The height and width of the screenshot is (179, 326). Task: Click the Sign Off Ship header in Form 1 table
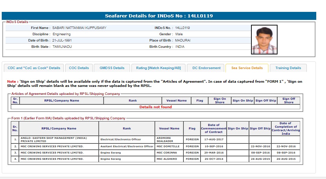pos(260,128)
